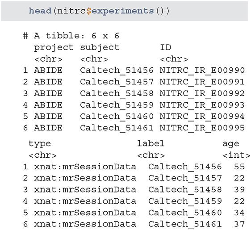Select age value 39 in row three
Image resolution: width=251 pixels, height=230 pixels.
(239, 190)
